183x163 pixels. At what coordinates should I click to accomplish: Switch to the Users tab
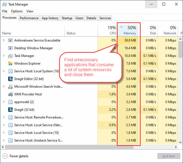[x=79, y=18]
